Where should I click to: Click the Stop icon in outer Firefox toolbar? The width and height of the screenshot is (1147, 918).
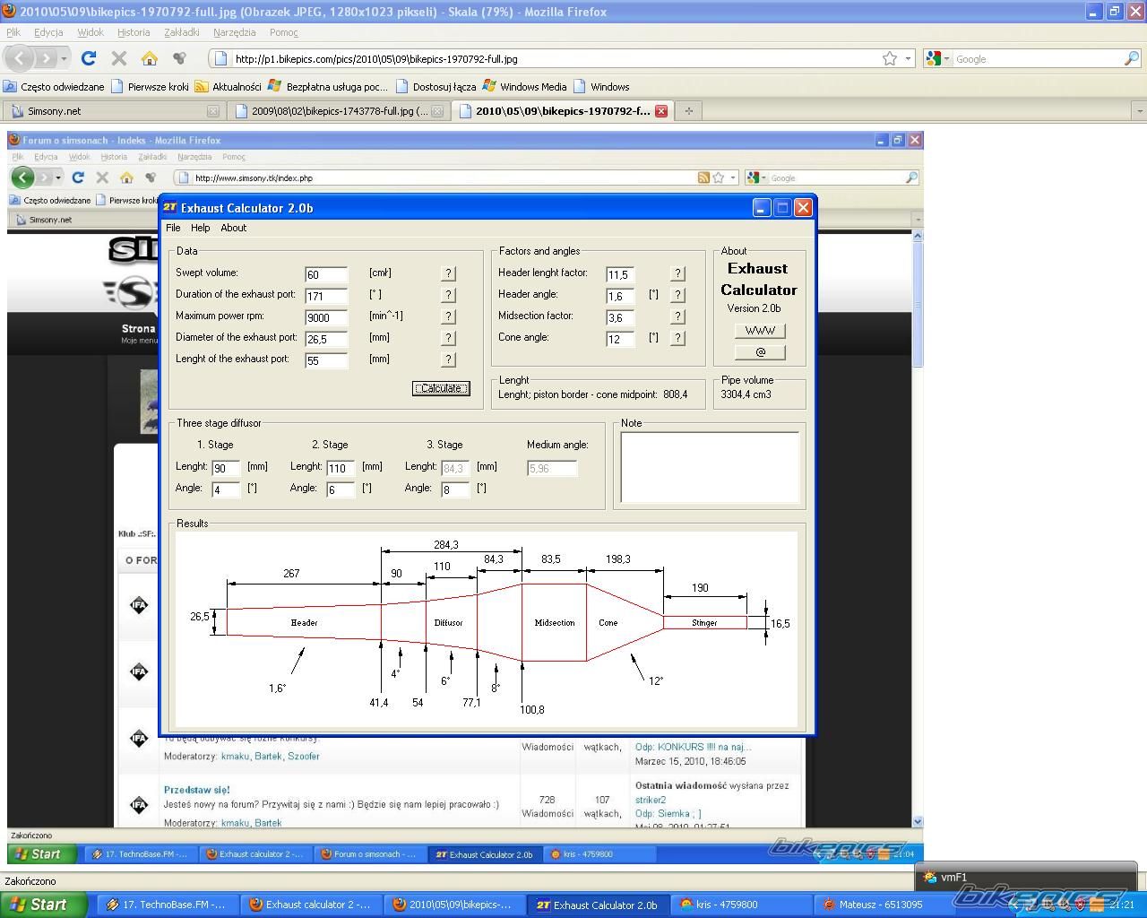pos(118,58)
